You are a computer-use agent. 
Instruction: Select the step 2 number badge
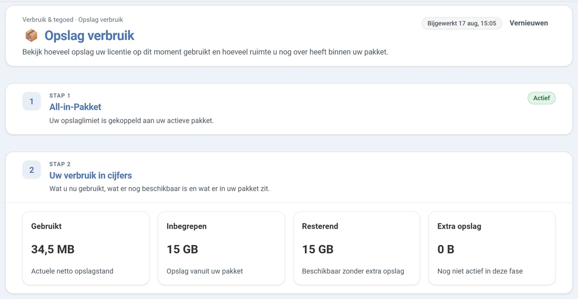32,170
